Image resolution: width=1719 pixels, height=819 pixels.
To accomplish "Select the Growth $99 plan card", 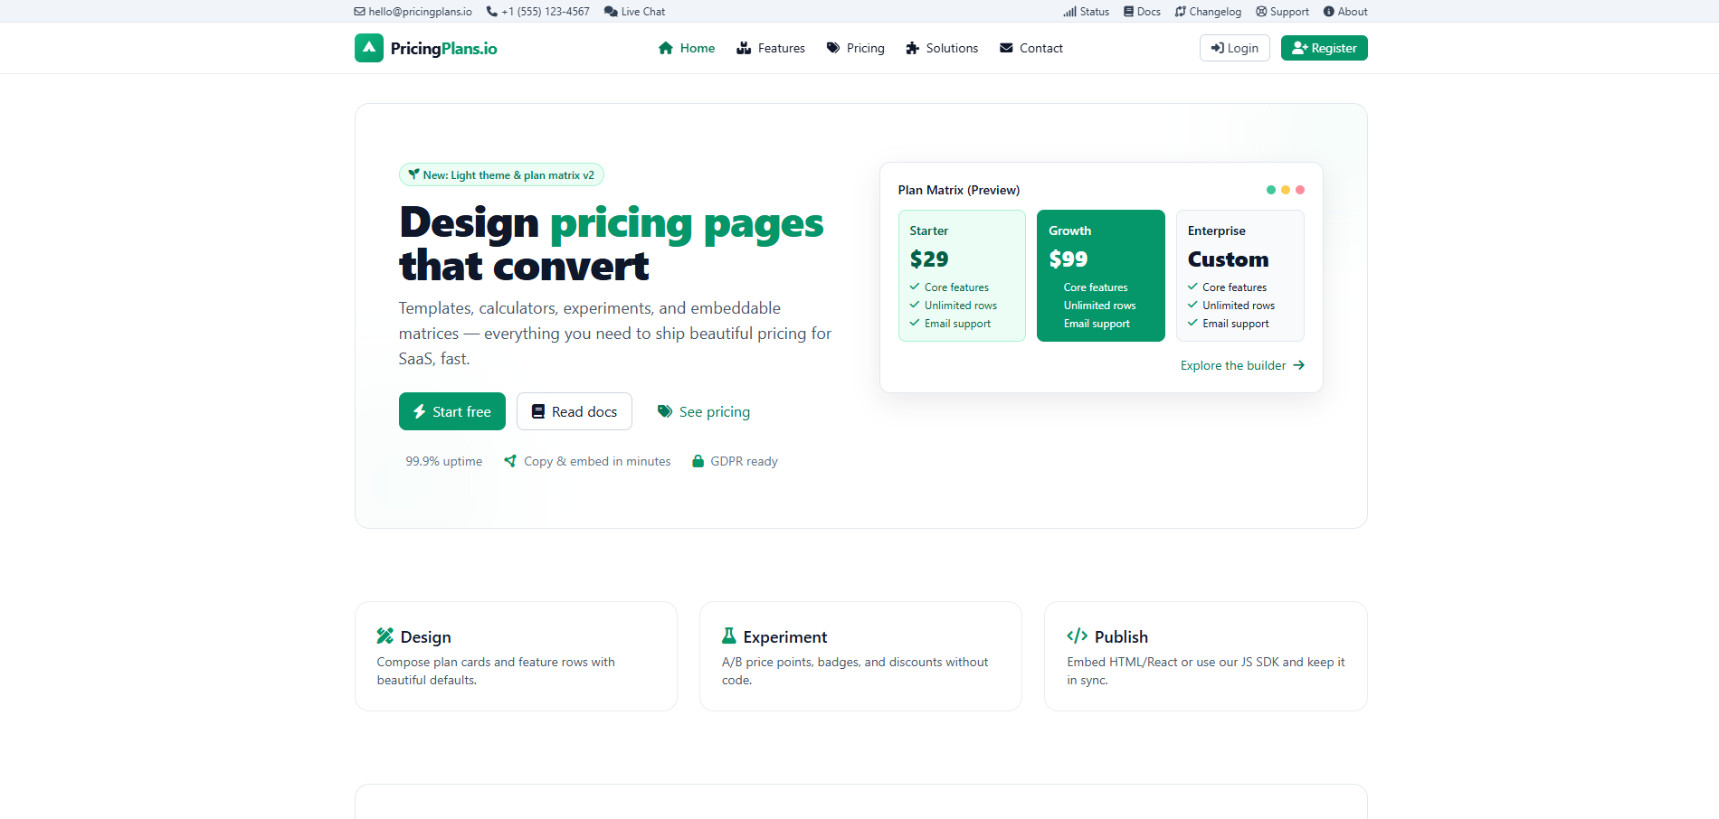I will point(1101,276).
